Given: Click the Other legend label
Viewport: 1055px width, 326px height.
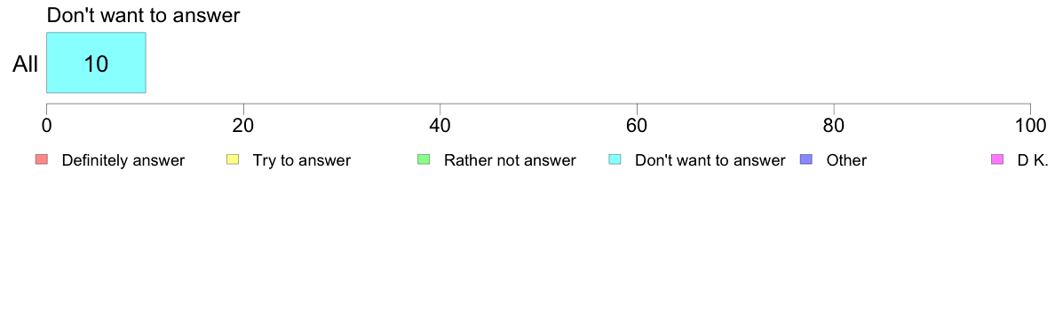Looking at the screenshot, I should click(x=846, y=160).
